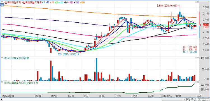Click the 100,000 volume axis label
This screenshot has height=101, width=210.
coord(205,58)
